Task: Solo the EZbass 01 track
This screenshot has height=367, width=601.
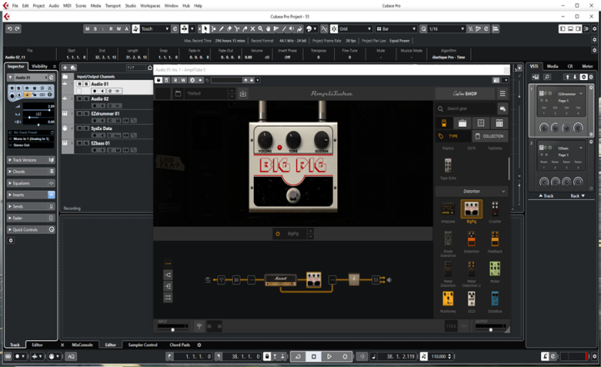Action: [x=87, y=143]
